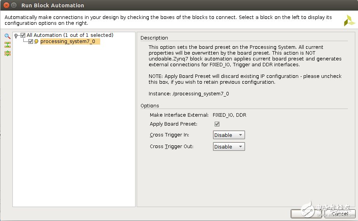358x221 pixels.
Task: Collapse the All Automation tree node handle
Action: click(16, 36)
